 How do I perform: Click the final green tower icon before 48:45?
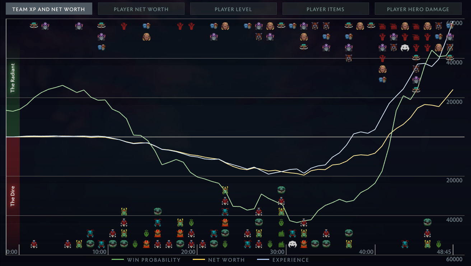438,244
